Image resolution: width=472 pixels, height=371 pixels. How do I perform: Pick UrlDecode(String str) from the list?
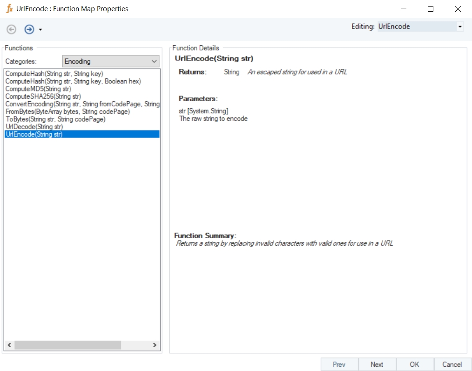pos(34,127)
